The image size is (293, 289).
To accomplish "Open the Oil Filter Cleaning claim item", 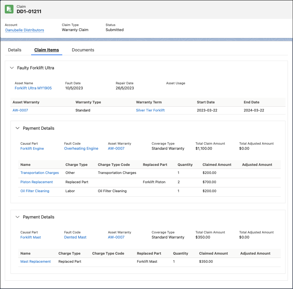I will tap(35, 191).
